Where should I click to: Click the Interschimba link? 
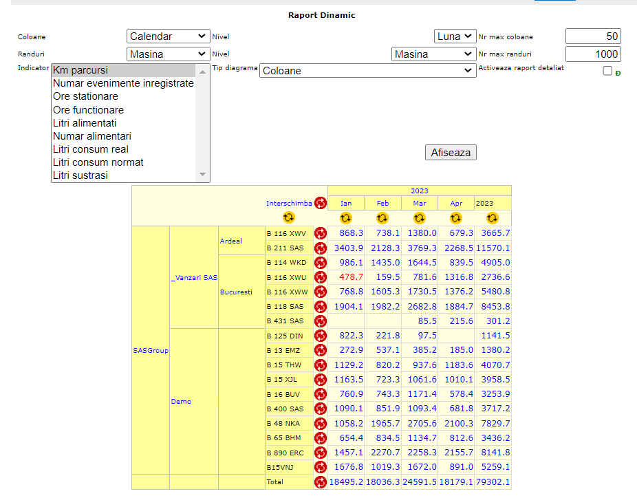coord(289,204)
